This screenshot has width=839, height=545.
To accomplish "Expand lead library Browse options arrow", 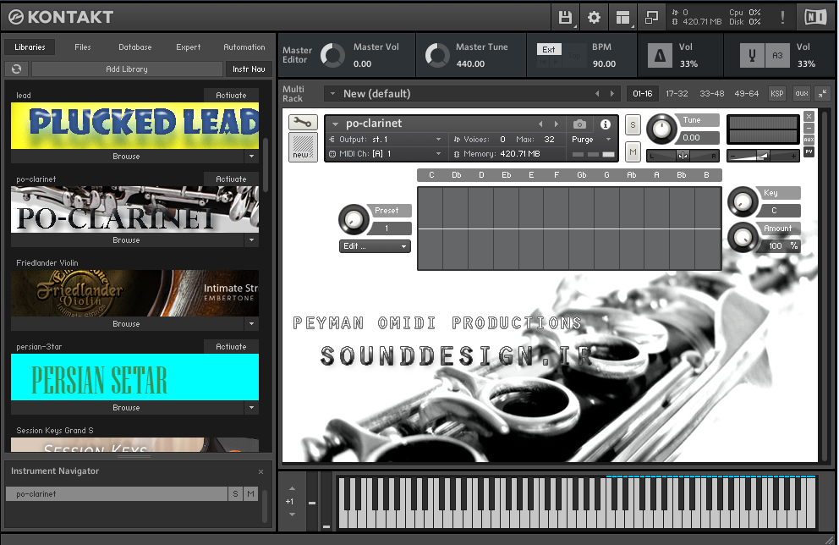I will [251, 157].
